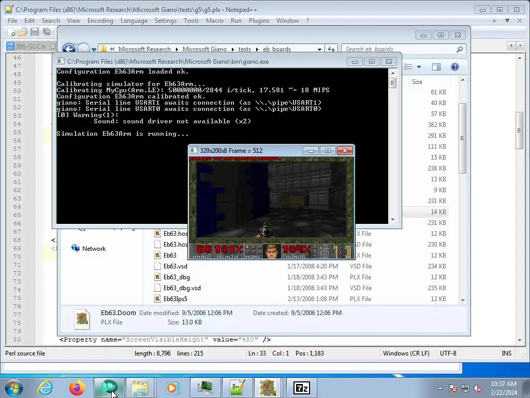The width and height of the screenshot is (530, 398).
Task: Expand the arrow after Microsoft Research breadcrumb
Action: point(177,49)
